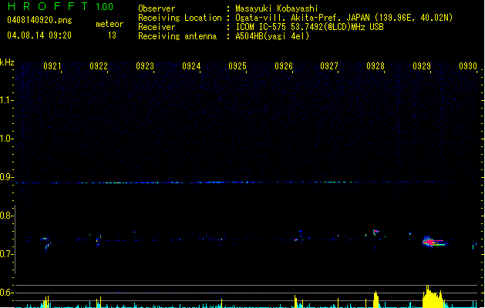Click the Receiving antenna field label
Screen dimensions: 485x308
[x=177, y=36]
